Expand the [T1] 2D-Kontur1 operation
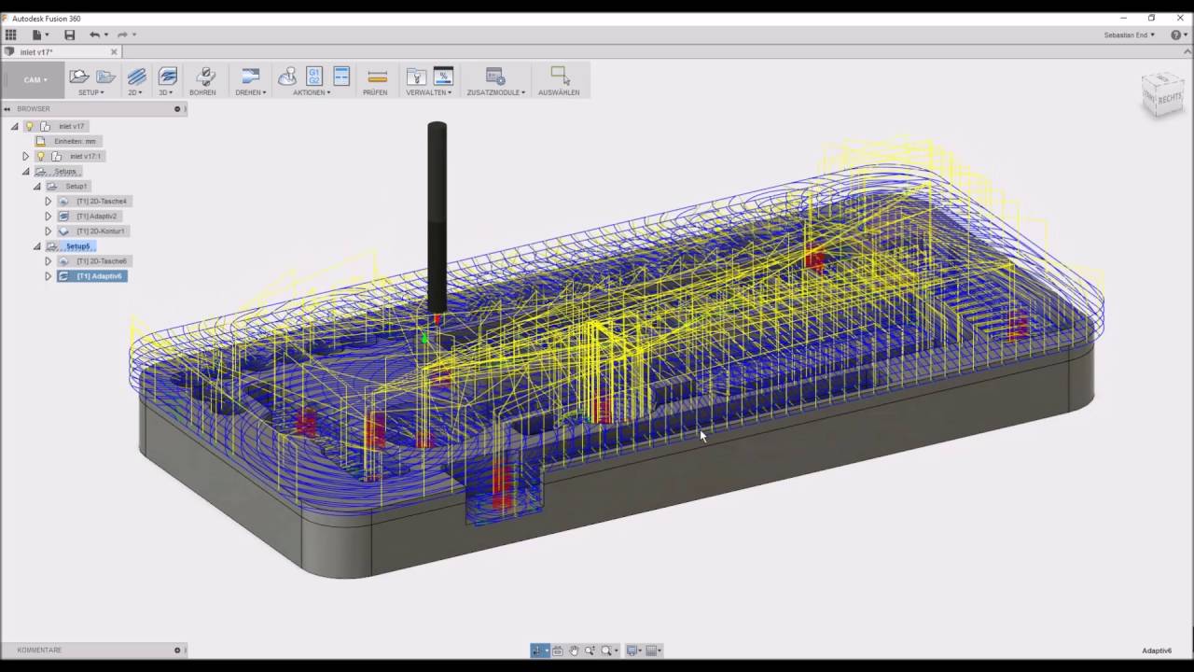Viewport: 1194px width, 672px height. 48,231
